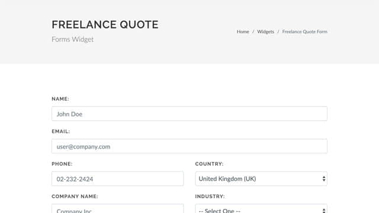
Task: Click the INDUSTRY: field label
Action: pos(210,196)
